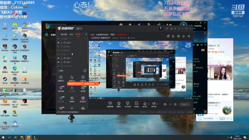249x140 pixels.
Task: Hide the 文本 1 source layer
Action: [x=58, y=62]
